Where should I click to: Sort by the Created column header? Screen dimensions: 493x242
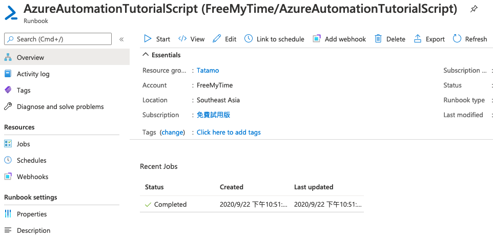(232, 187)
